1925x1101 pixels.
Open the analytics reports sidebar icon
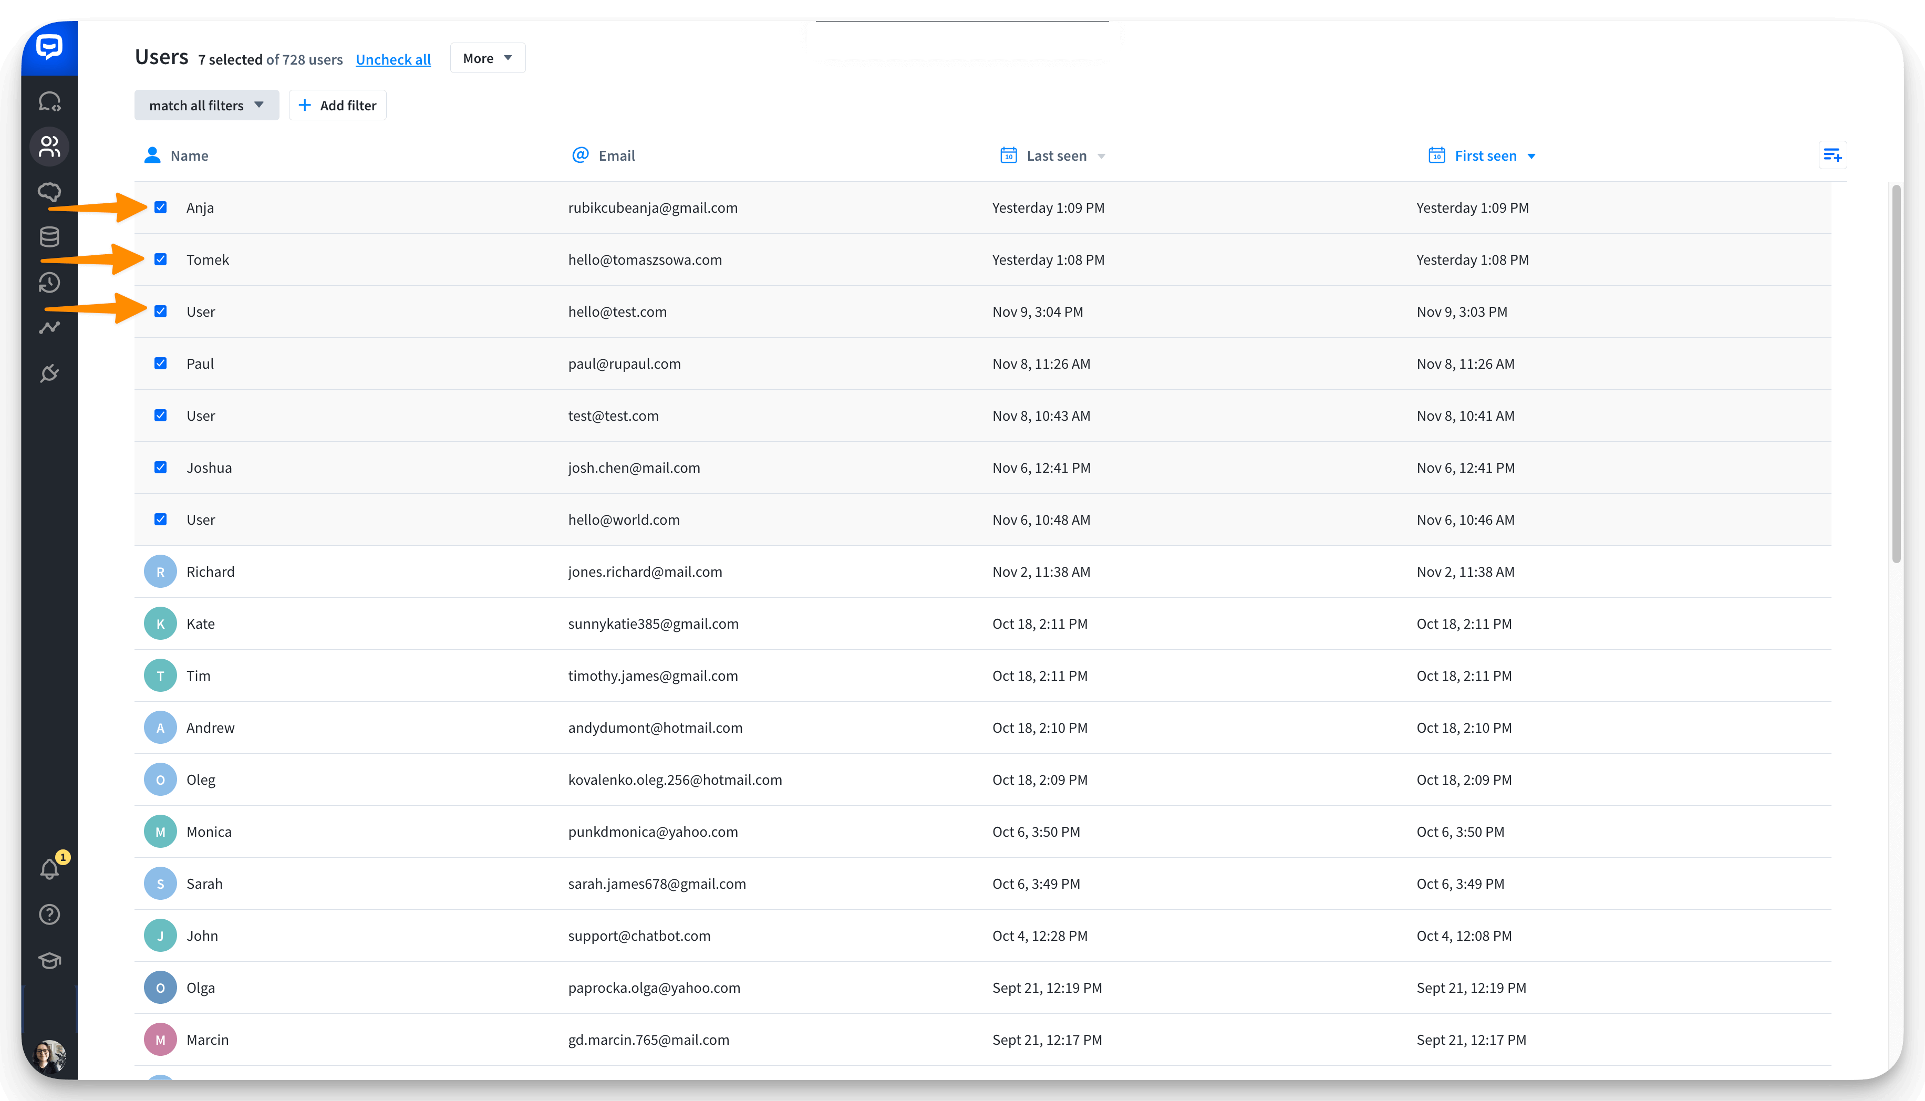pyautogui.click(x=49, y=327)
